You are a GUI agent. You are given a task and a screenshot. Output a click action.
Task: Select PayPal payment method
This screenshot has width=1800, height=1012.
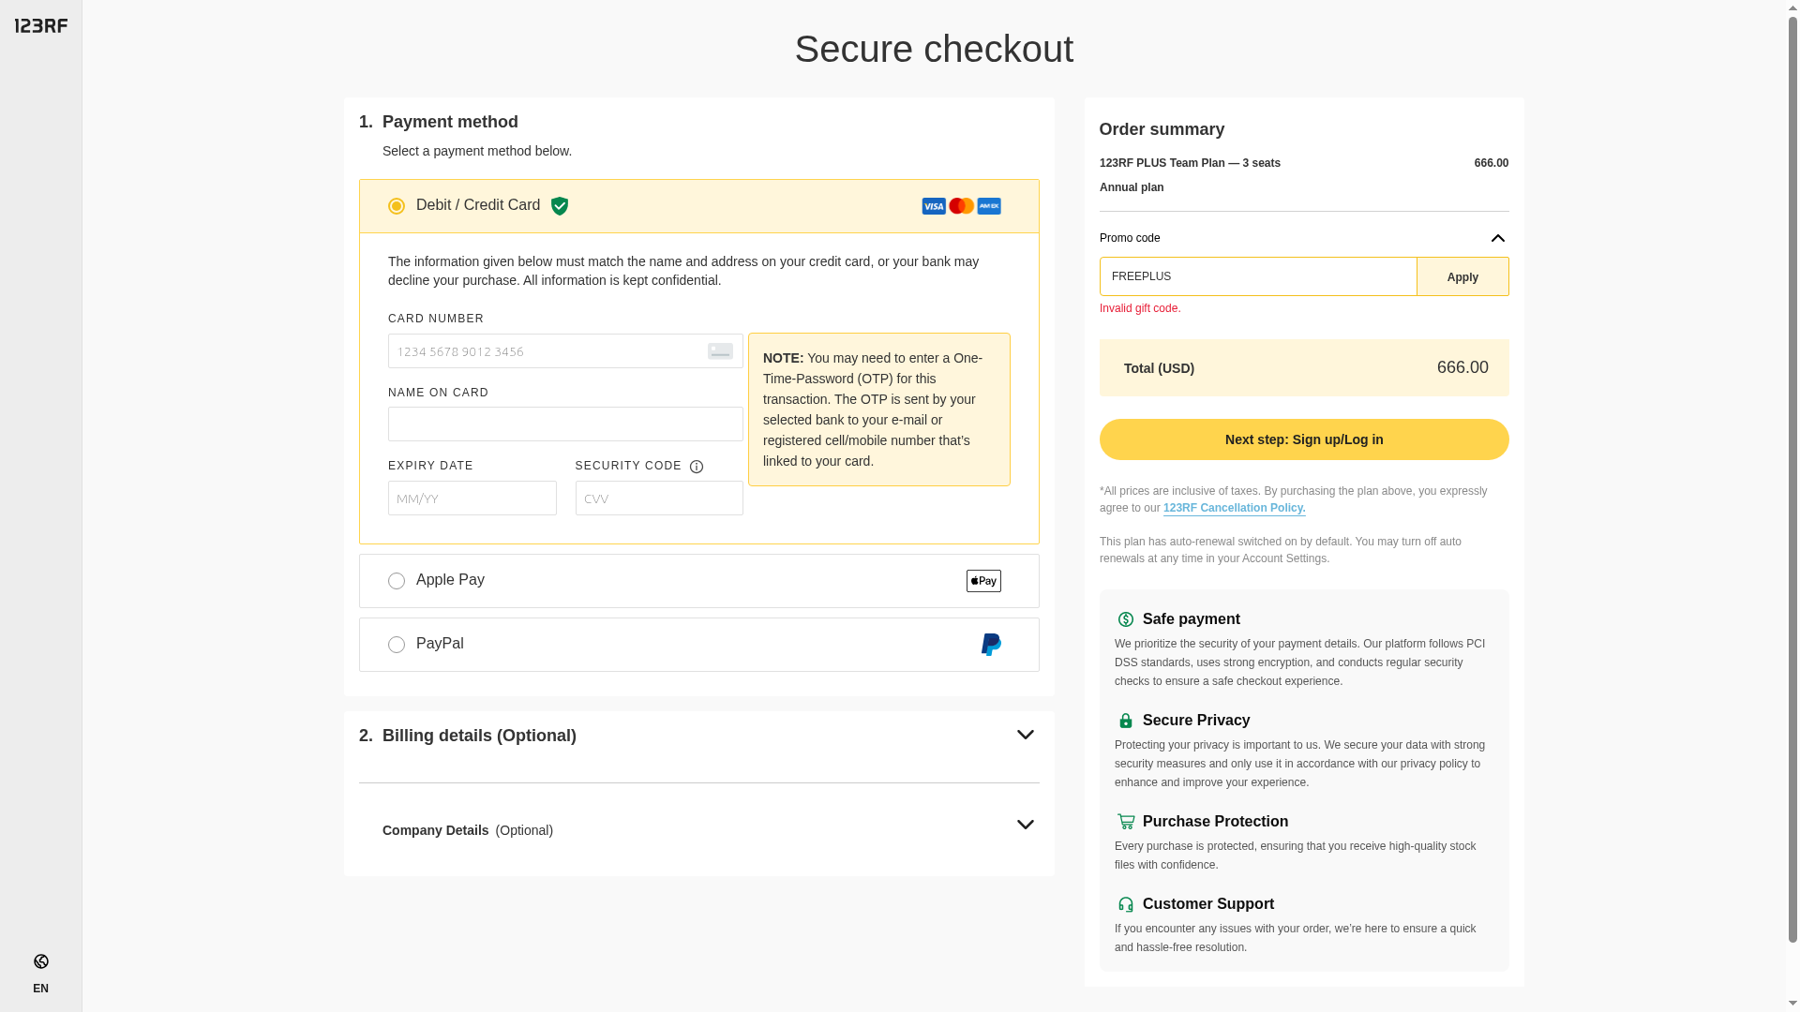click(397, 645)
